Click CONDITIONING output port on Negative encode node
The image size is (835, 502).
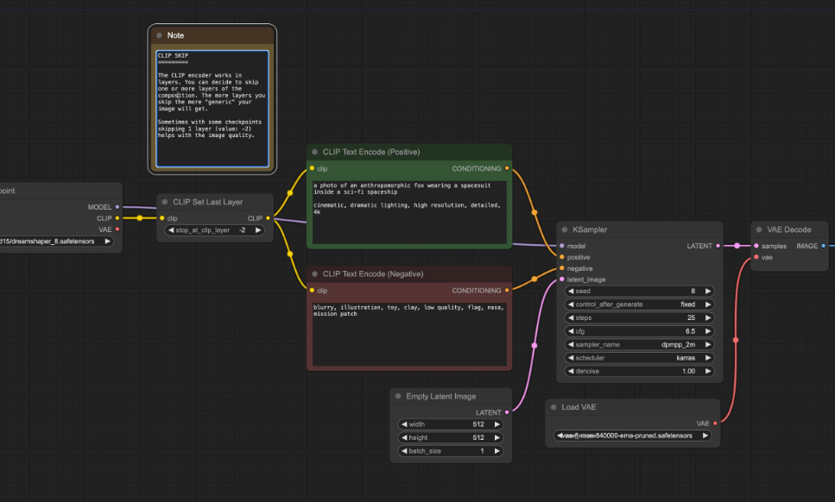click(506, 291)
